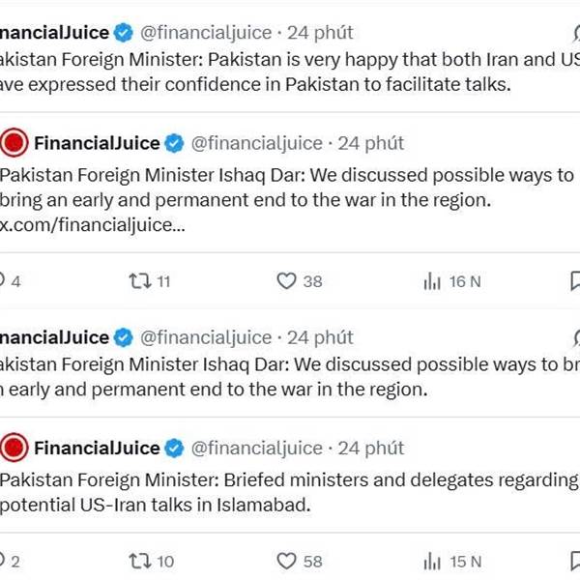Screen dimensions: 580x580
Task: Open view stats showing 15 N
Action: tap(431, 561)
